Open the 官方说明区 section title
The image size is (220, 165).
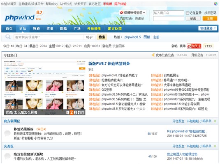pos(12,121)
